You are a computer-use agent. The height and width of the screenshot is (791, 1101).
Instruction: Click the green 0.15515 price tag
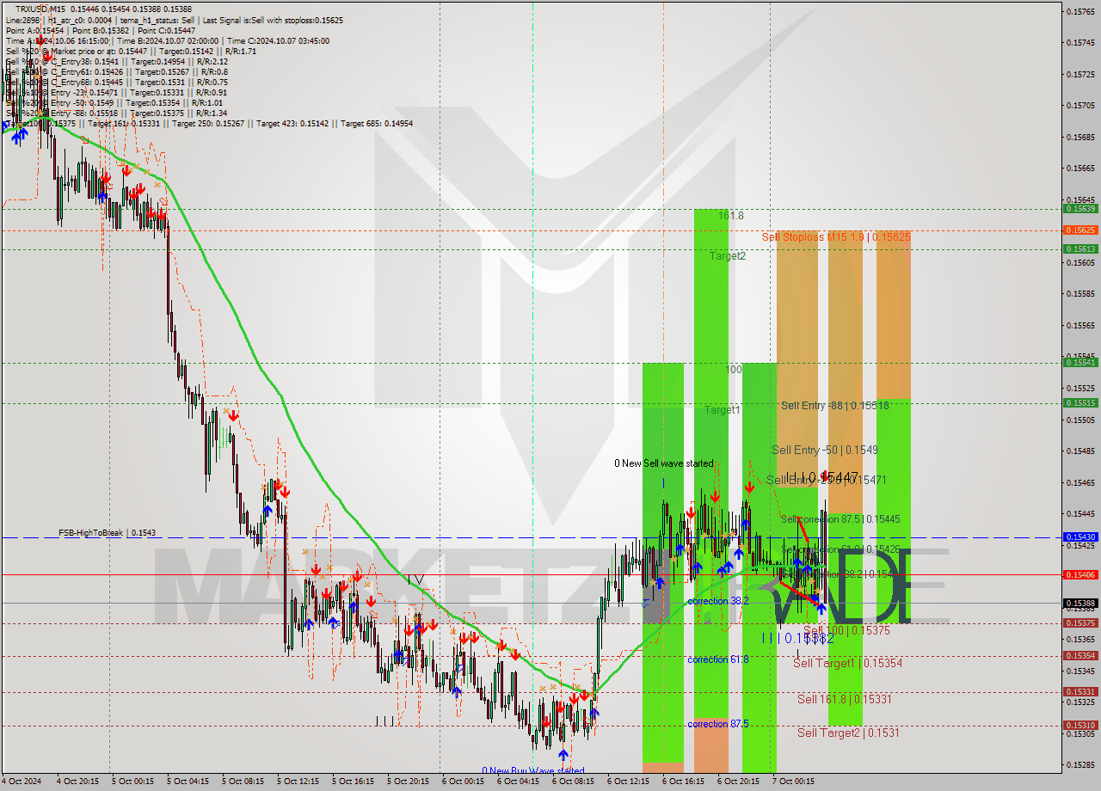coord(1080,402)
